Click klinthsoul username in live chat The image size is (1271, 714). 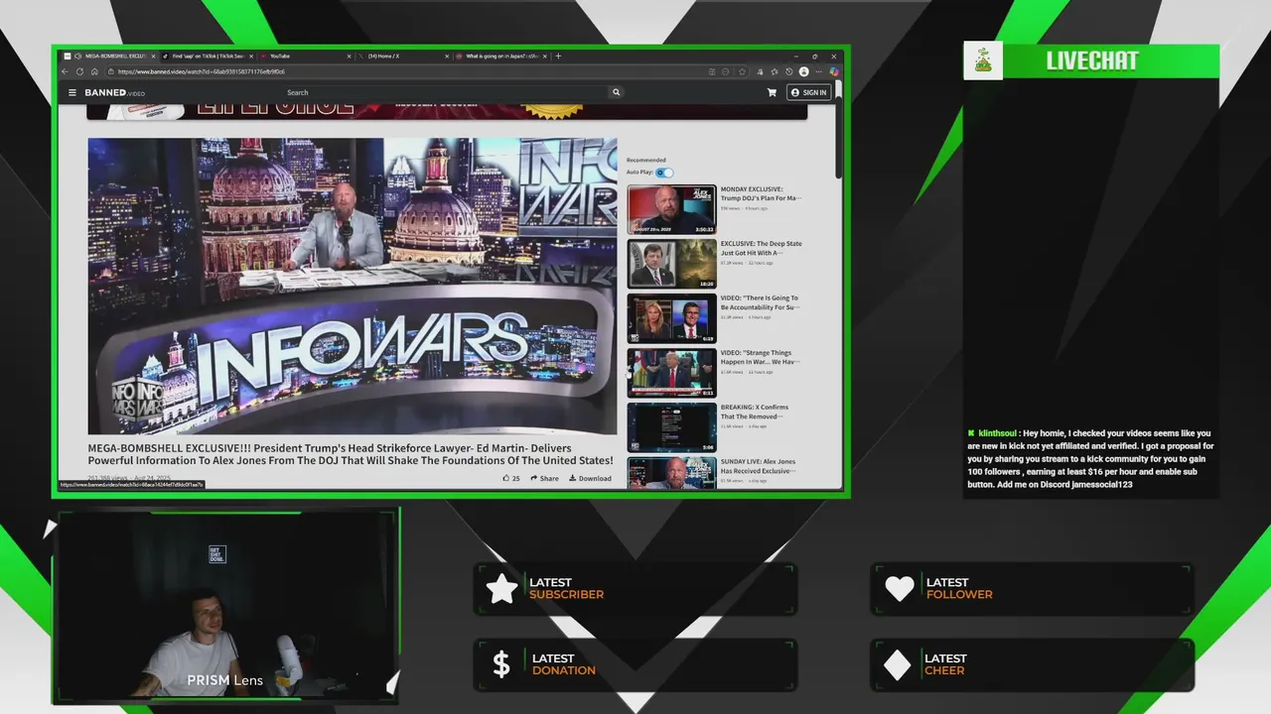(x=998, y=433)
